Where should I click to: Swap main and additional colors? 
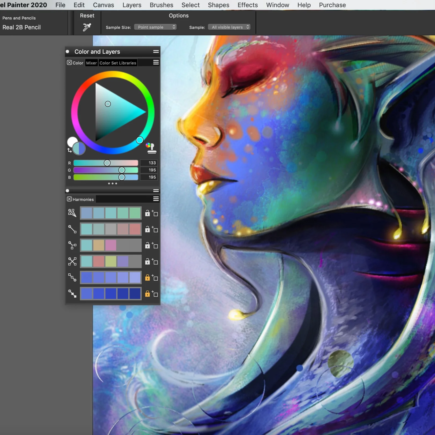tap(69, 150)
